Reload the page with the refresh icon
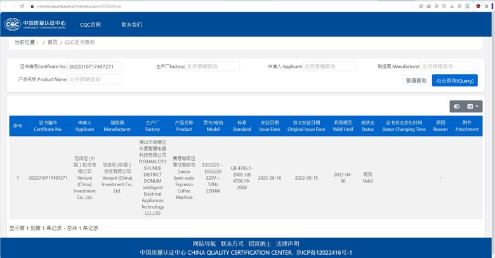The height and width of the screenshot is (258, 495). [22, 6]
